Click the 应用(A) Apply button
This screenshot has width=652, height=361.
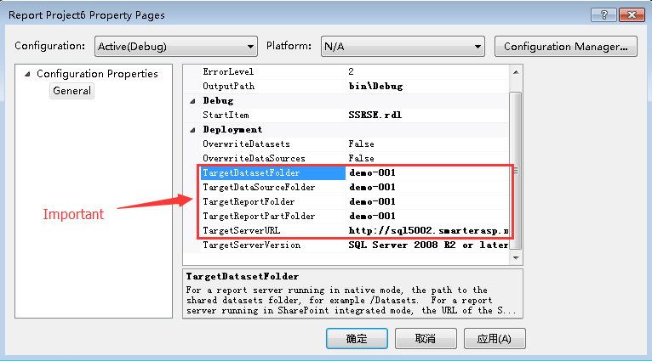point(495,339)
